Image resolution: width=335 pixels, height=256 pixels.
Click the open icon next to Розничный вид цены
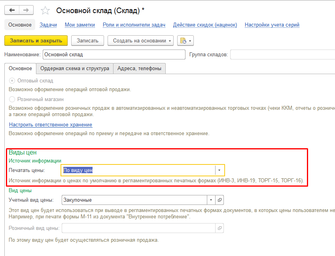[220, 228]
